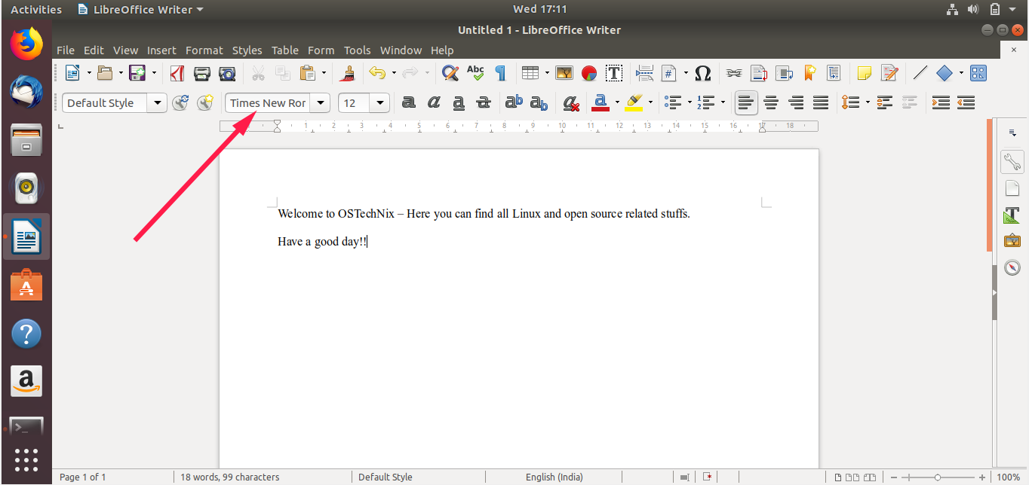Toggle italic text formatting
This screenshot has height=485, width=1029.
(434, 102)
